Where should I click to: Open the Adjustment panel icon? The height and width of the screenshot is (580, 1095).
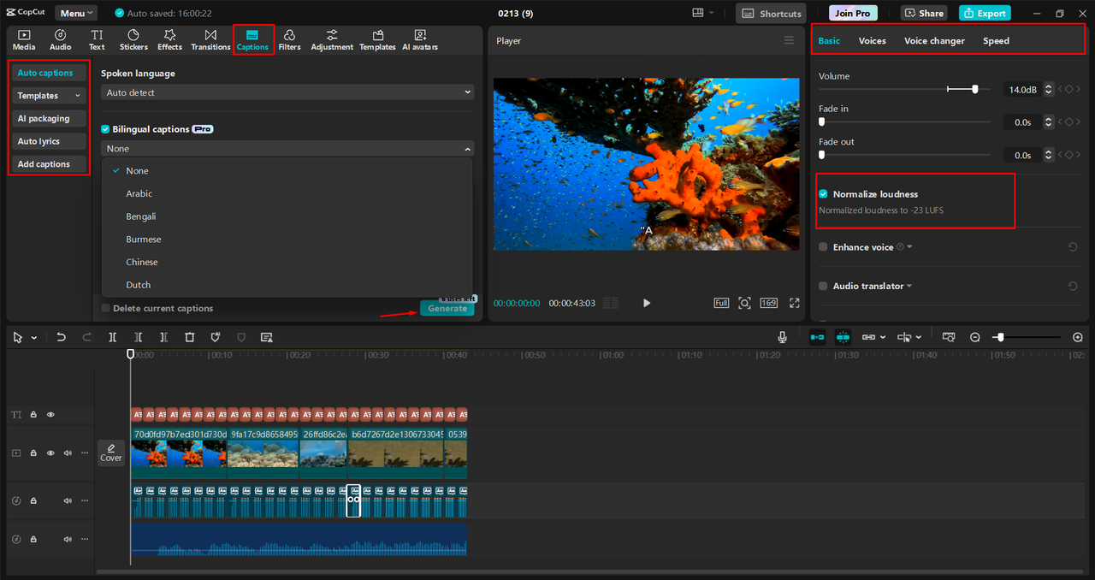(332, 39)
